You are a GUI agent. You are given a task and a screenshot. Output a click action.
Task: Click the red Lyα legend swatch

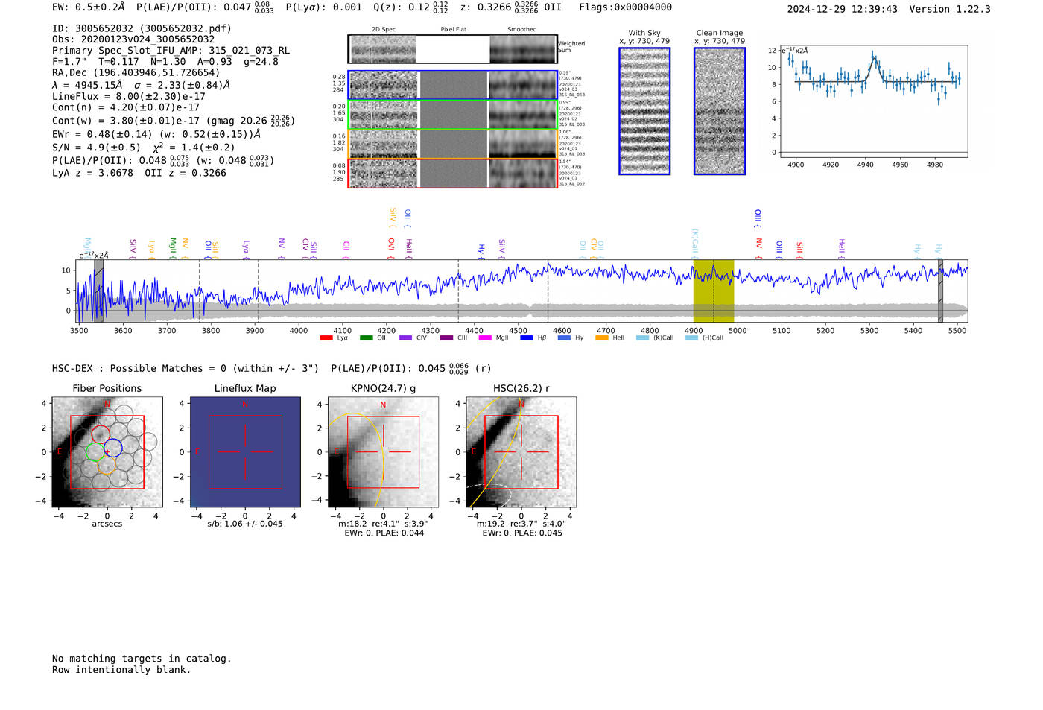[x=326, y=338]
